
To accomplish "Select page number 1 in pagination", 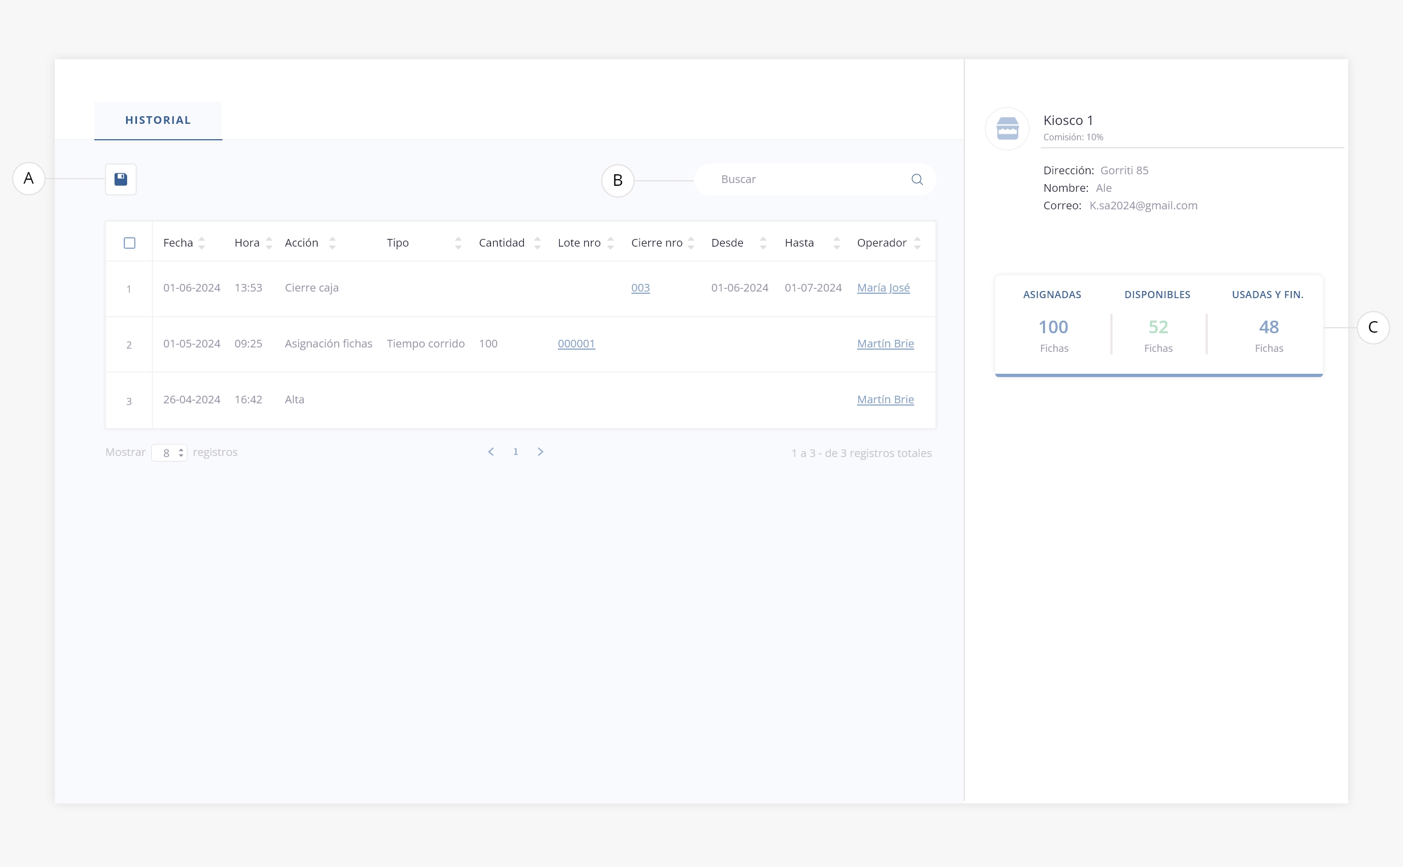I will [516, 452].
